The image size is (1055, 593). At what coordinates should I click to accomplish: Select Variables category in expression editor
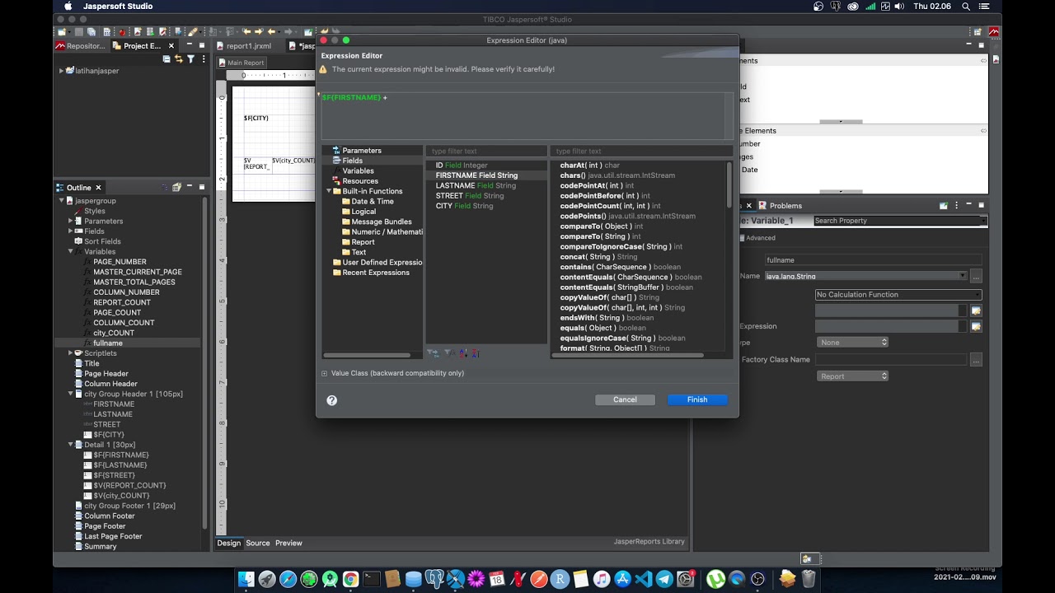[x=358, y=171]
